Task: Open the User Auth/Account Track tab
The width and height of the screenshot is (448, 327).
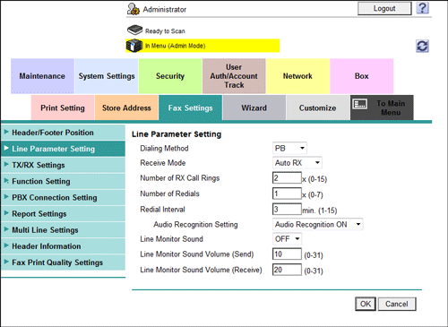Action: [234, 76]
